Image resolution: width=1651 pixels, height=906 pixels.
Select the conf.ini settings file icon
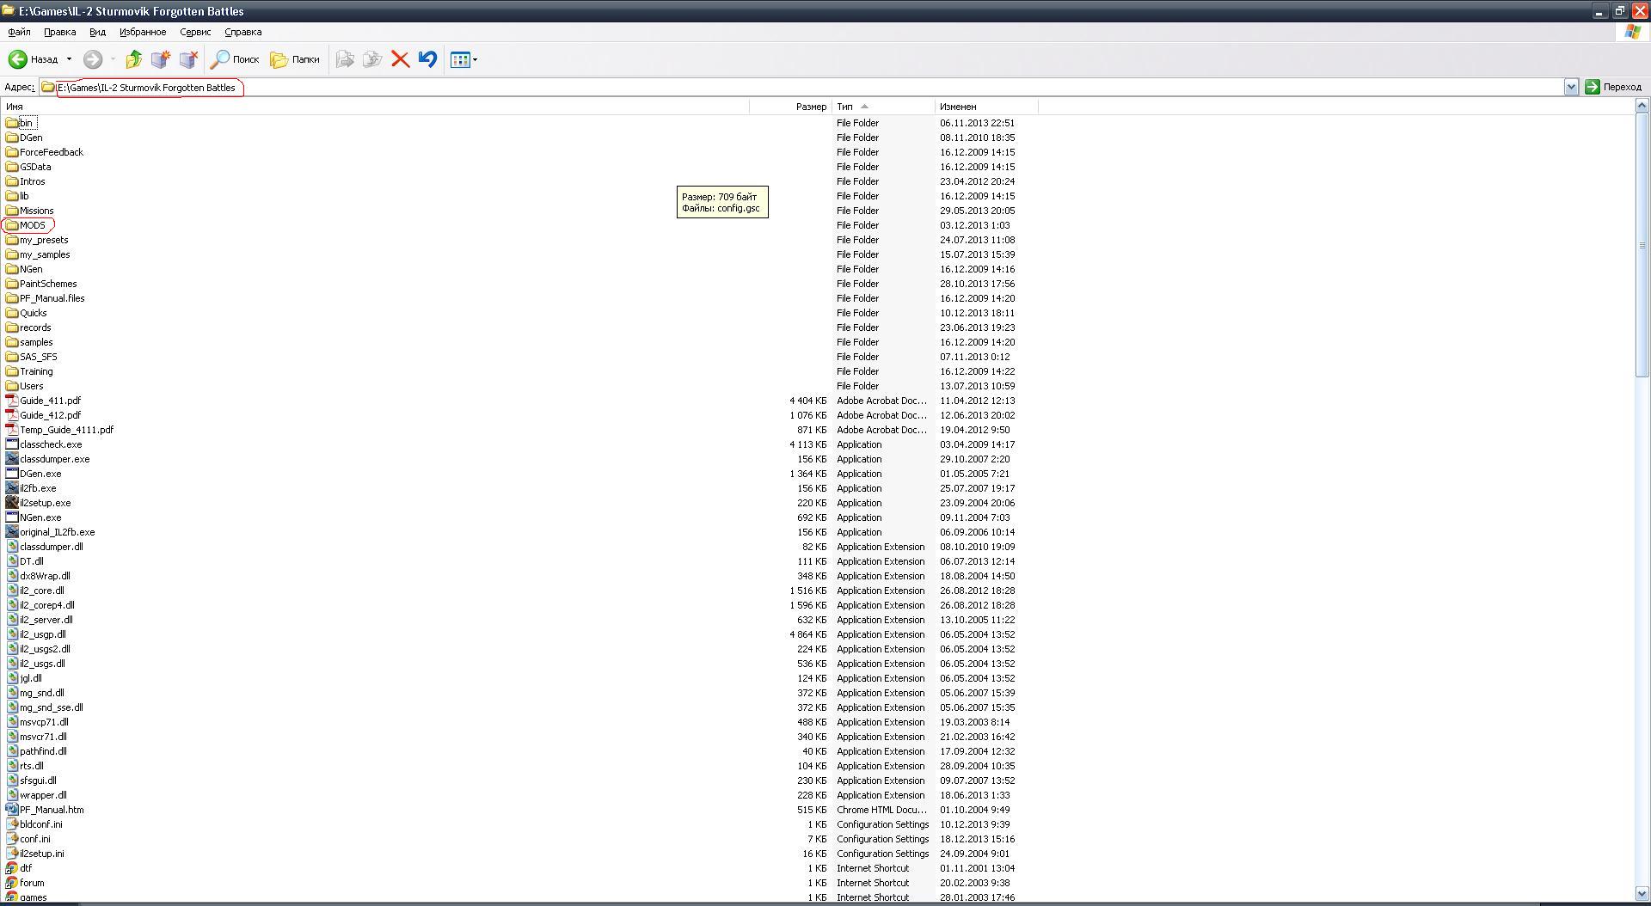click(12, 839)
